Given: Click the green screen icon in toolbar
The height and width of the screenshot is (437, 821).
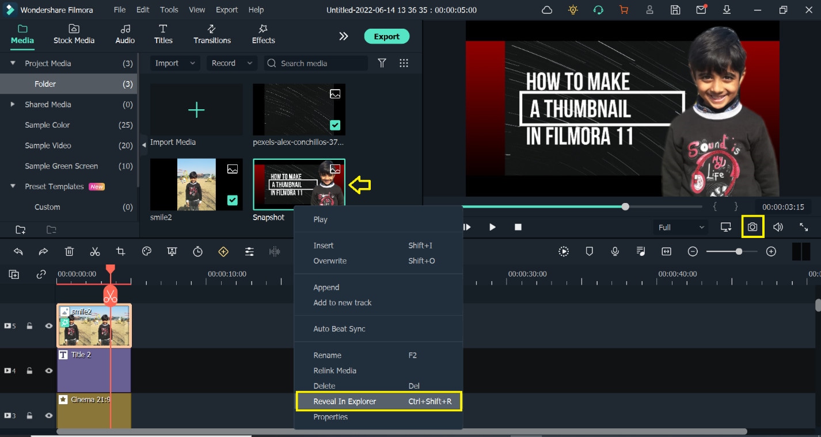Looking at the screenshot, I should pyautogui.click(x=172, y=251).
